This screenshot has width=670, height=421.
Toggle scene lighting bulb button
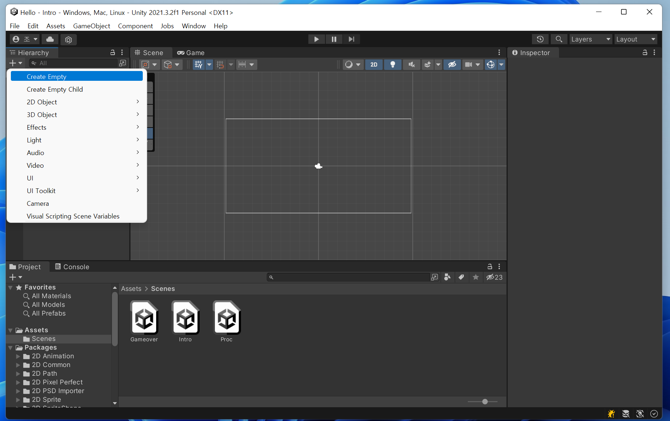pyautogui.click(x=392, y=64)
